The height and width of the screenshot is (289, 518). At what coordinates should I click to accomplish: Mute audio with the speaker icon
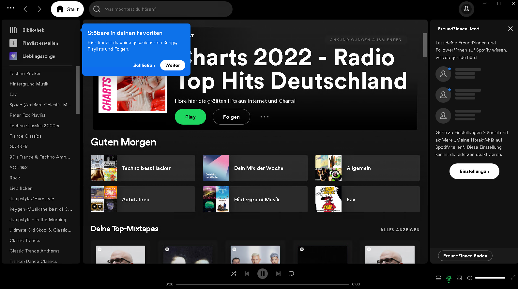[470, 278]
